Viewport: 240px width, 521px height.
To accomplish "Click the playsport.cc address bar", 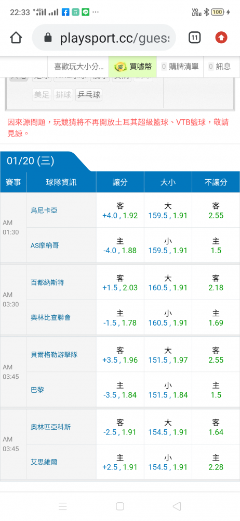I will tap(104, 38).
